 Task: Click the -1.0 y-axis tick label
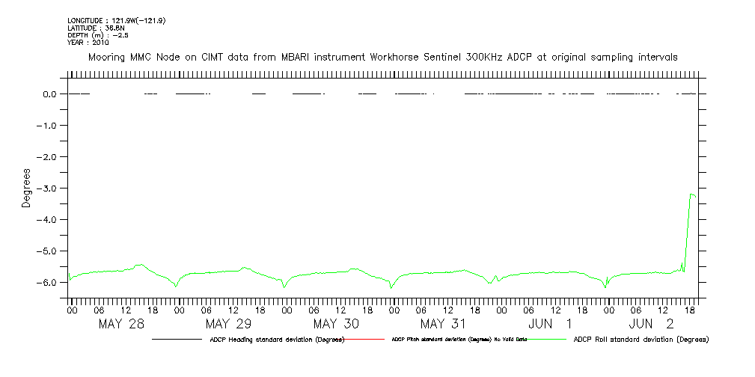(x=48, y=126)
